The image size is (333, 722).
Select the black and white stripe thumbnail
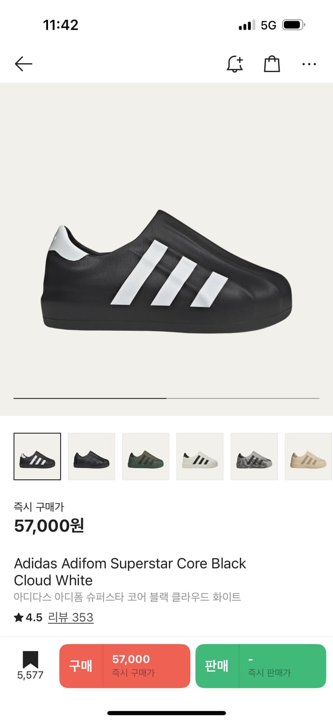point(37,456)
